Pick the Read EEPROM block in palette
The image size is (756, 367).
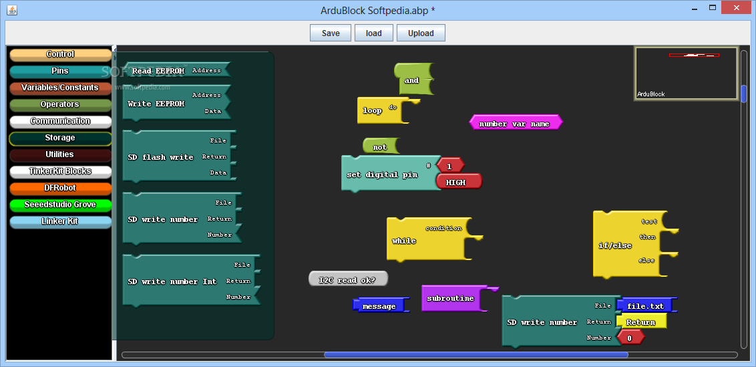pos(176,70)
